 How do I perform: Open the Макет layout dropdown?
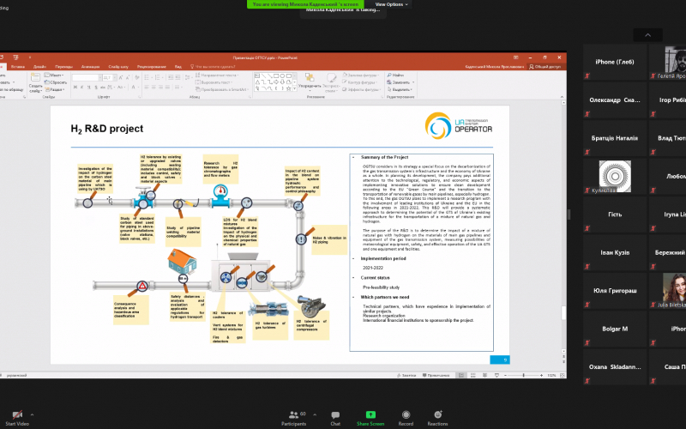pos(54,76)
